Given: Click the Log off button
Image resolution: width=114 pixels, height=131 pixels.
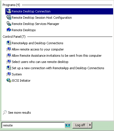Looking at the screenshot, I should (x=80, y=125).
